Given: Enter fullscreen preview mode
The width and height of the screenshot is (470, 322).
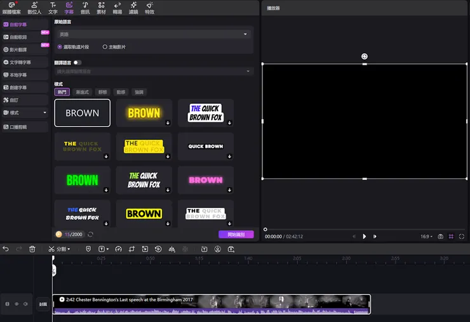Looking at the screenshot, I should (462, 236).
